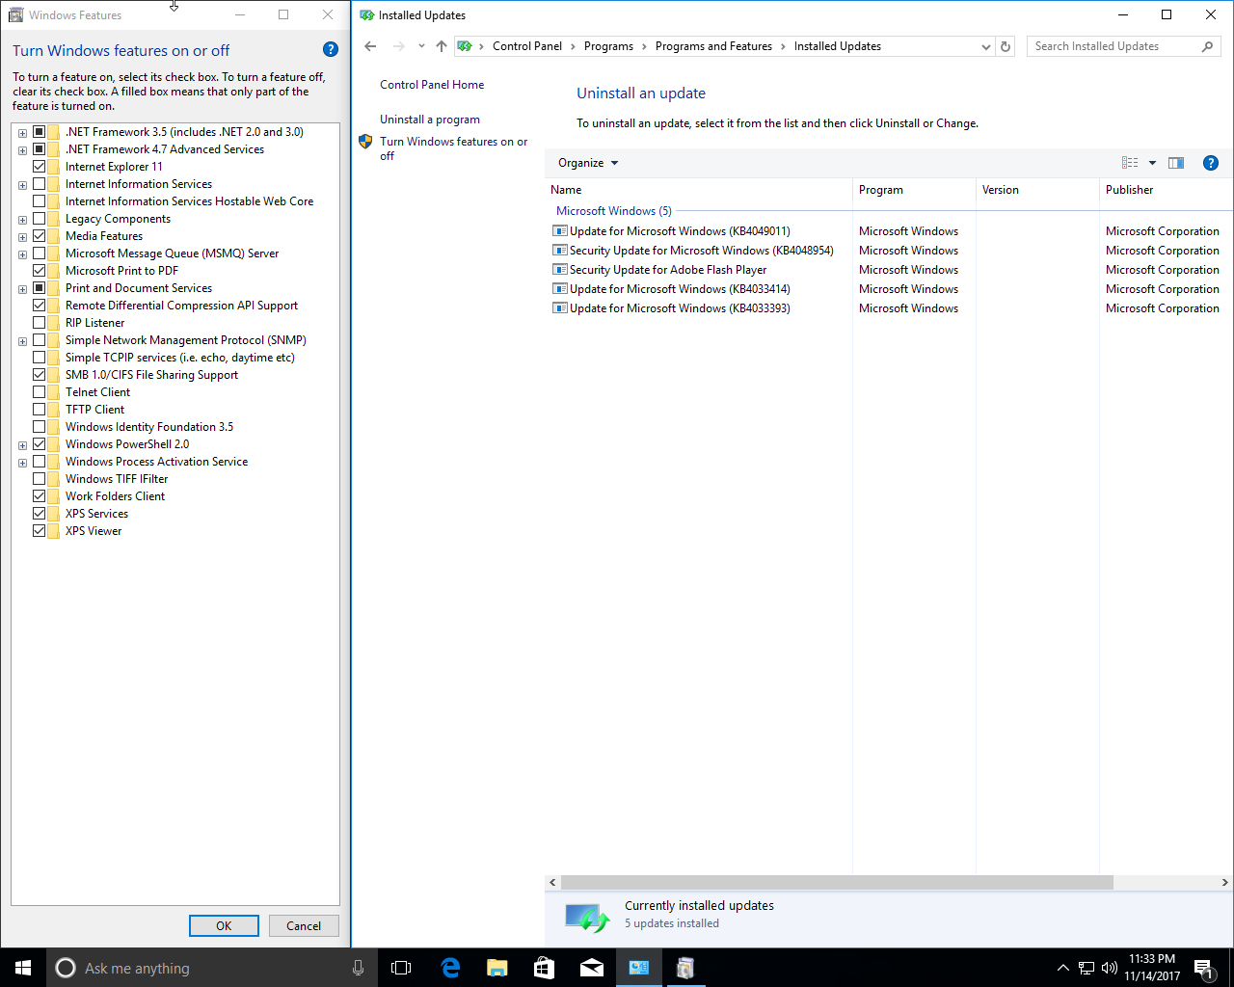Expand Internet Information Services node
The width and height of the screenshot is (1234, 987).
(22, 185)
